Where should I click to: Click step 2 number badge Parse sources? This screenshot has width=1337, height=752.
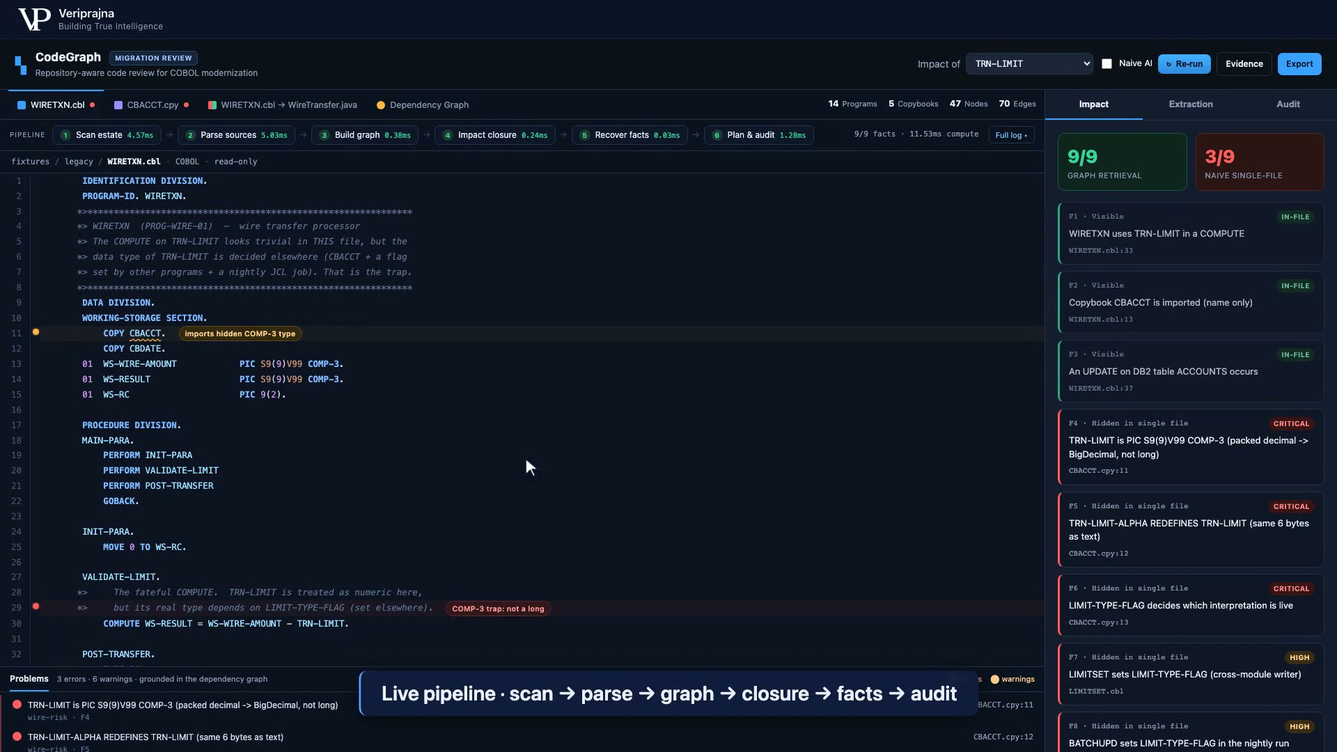click(190, 135)
